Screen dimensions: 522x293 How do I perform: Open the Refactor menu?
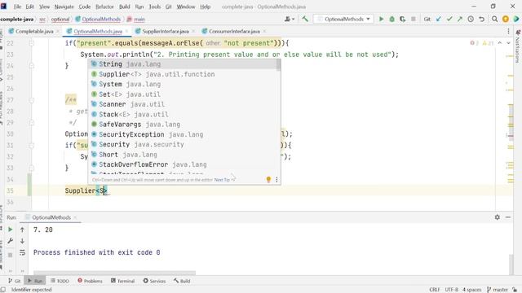(104, 7)
